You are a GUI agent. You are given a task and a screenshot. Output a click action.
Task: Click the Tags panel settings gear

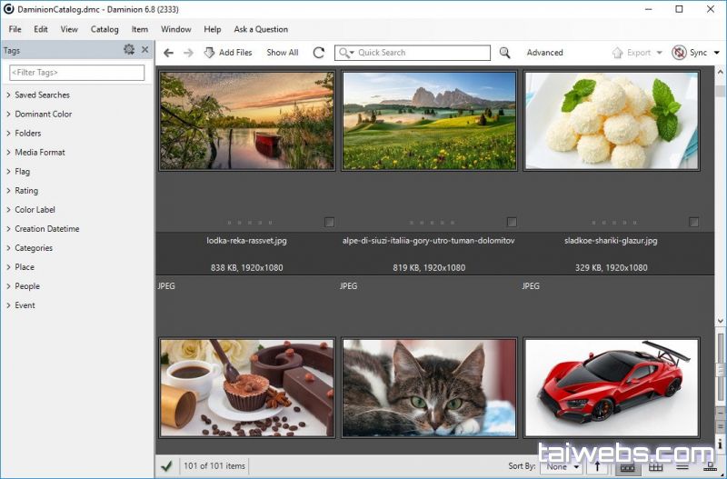129,50
